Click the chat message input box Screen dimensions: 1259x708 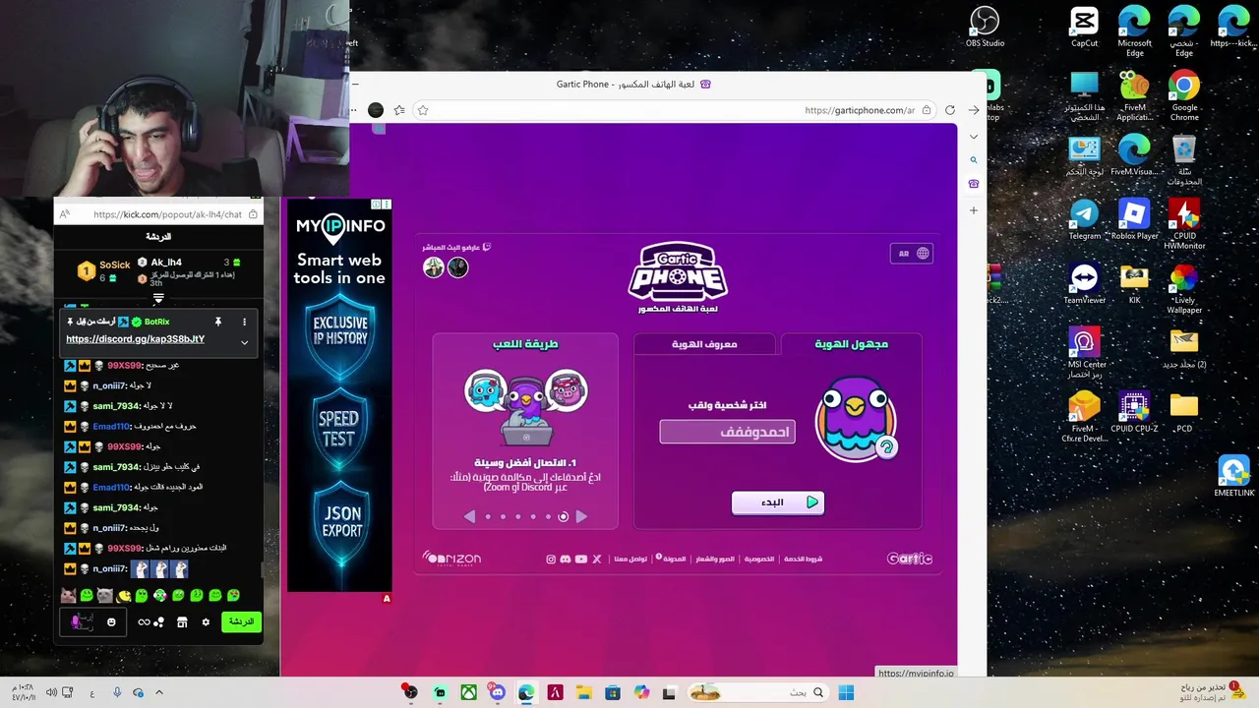pyautogui.click(x=92, y=621)
